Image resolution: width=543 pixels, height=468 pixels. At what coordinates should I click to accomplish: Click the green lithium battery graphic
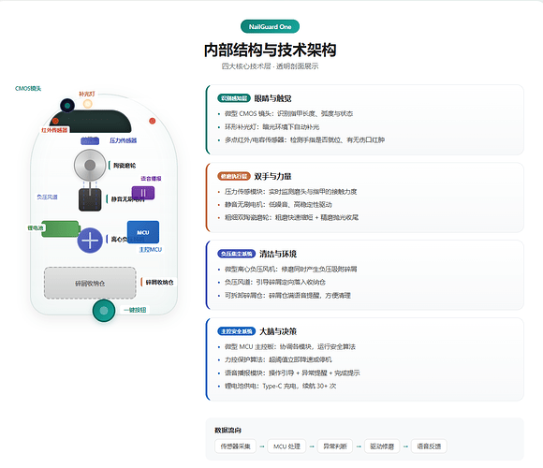(61, 229)
